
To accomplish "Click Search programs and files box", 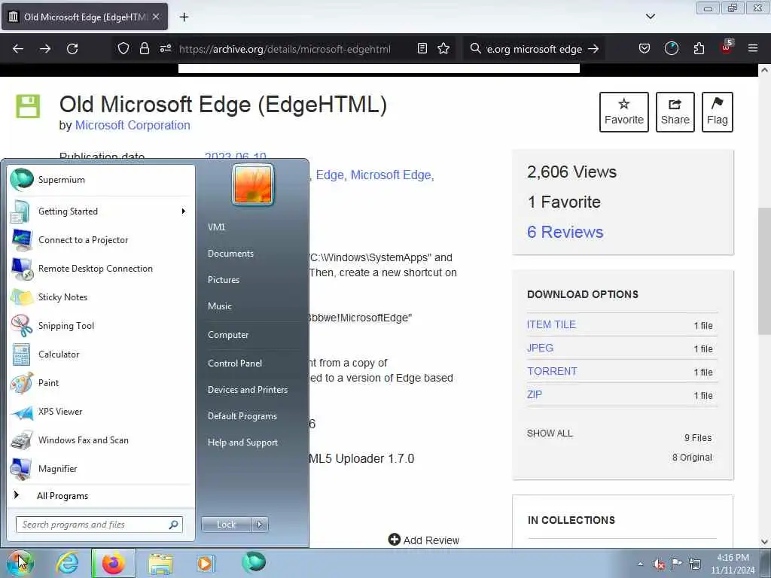I will tap(99, 525).
